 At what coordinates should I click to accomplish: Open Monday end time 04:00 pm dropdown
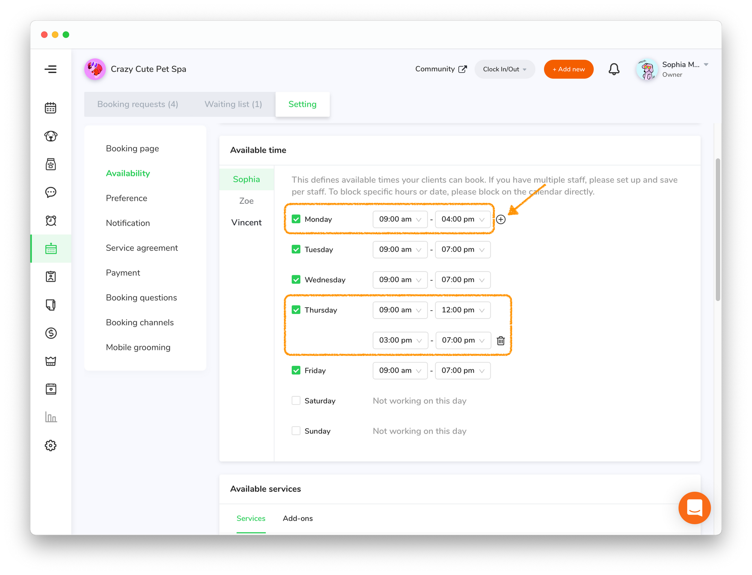pyautogui.click(x=462, y=219)
